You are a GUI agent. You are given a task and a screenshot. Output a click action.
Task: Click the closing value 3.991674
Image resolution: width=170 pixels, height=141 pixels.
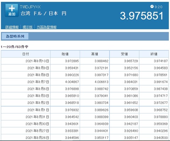coord(161,82)
